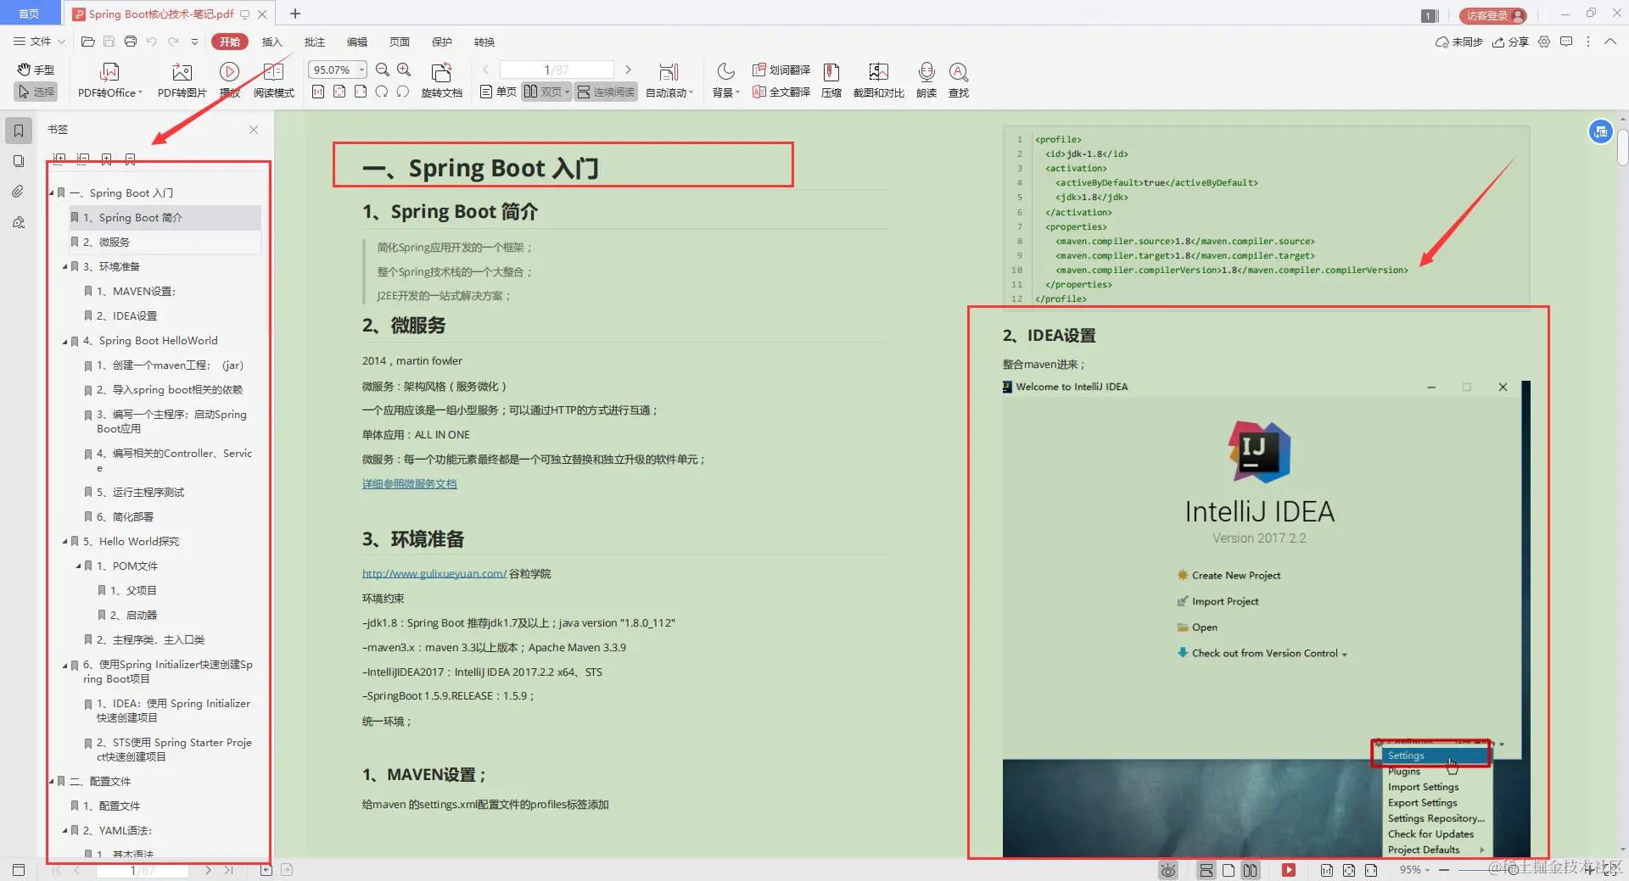
Task: Select the hand tool (手型)
Action: tap(35, 70)
